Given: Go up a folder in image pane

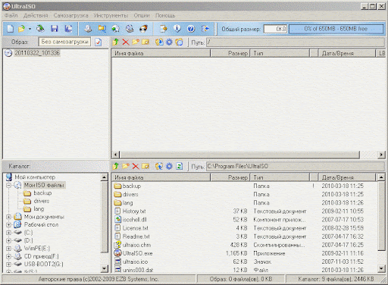Looking at the screenshot, I should point(116,42).
